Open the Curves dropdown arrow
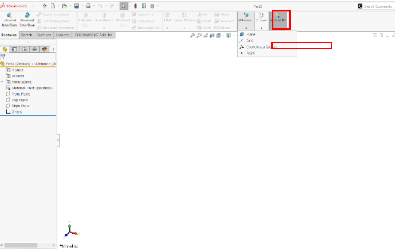The image size is (395, 249). tap(261, 28)
